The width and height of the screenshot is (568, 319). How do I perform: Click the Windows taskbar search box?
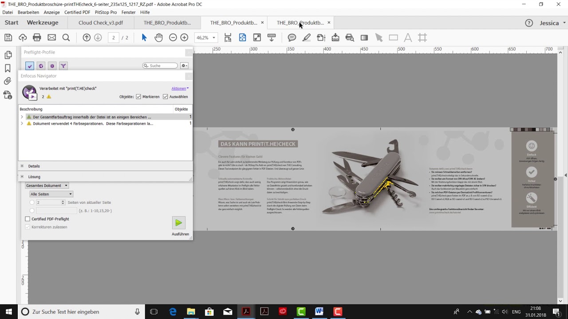coord(81,312)
